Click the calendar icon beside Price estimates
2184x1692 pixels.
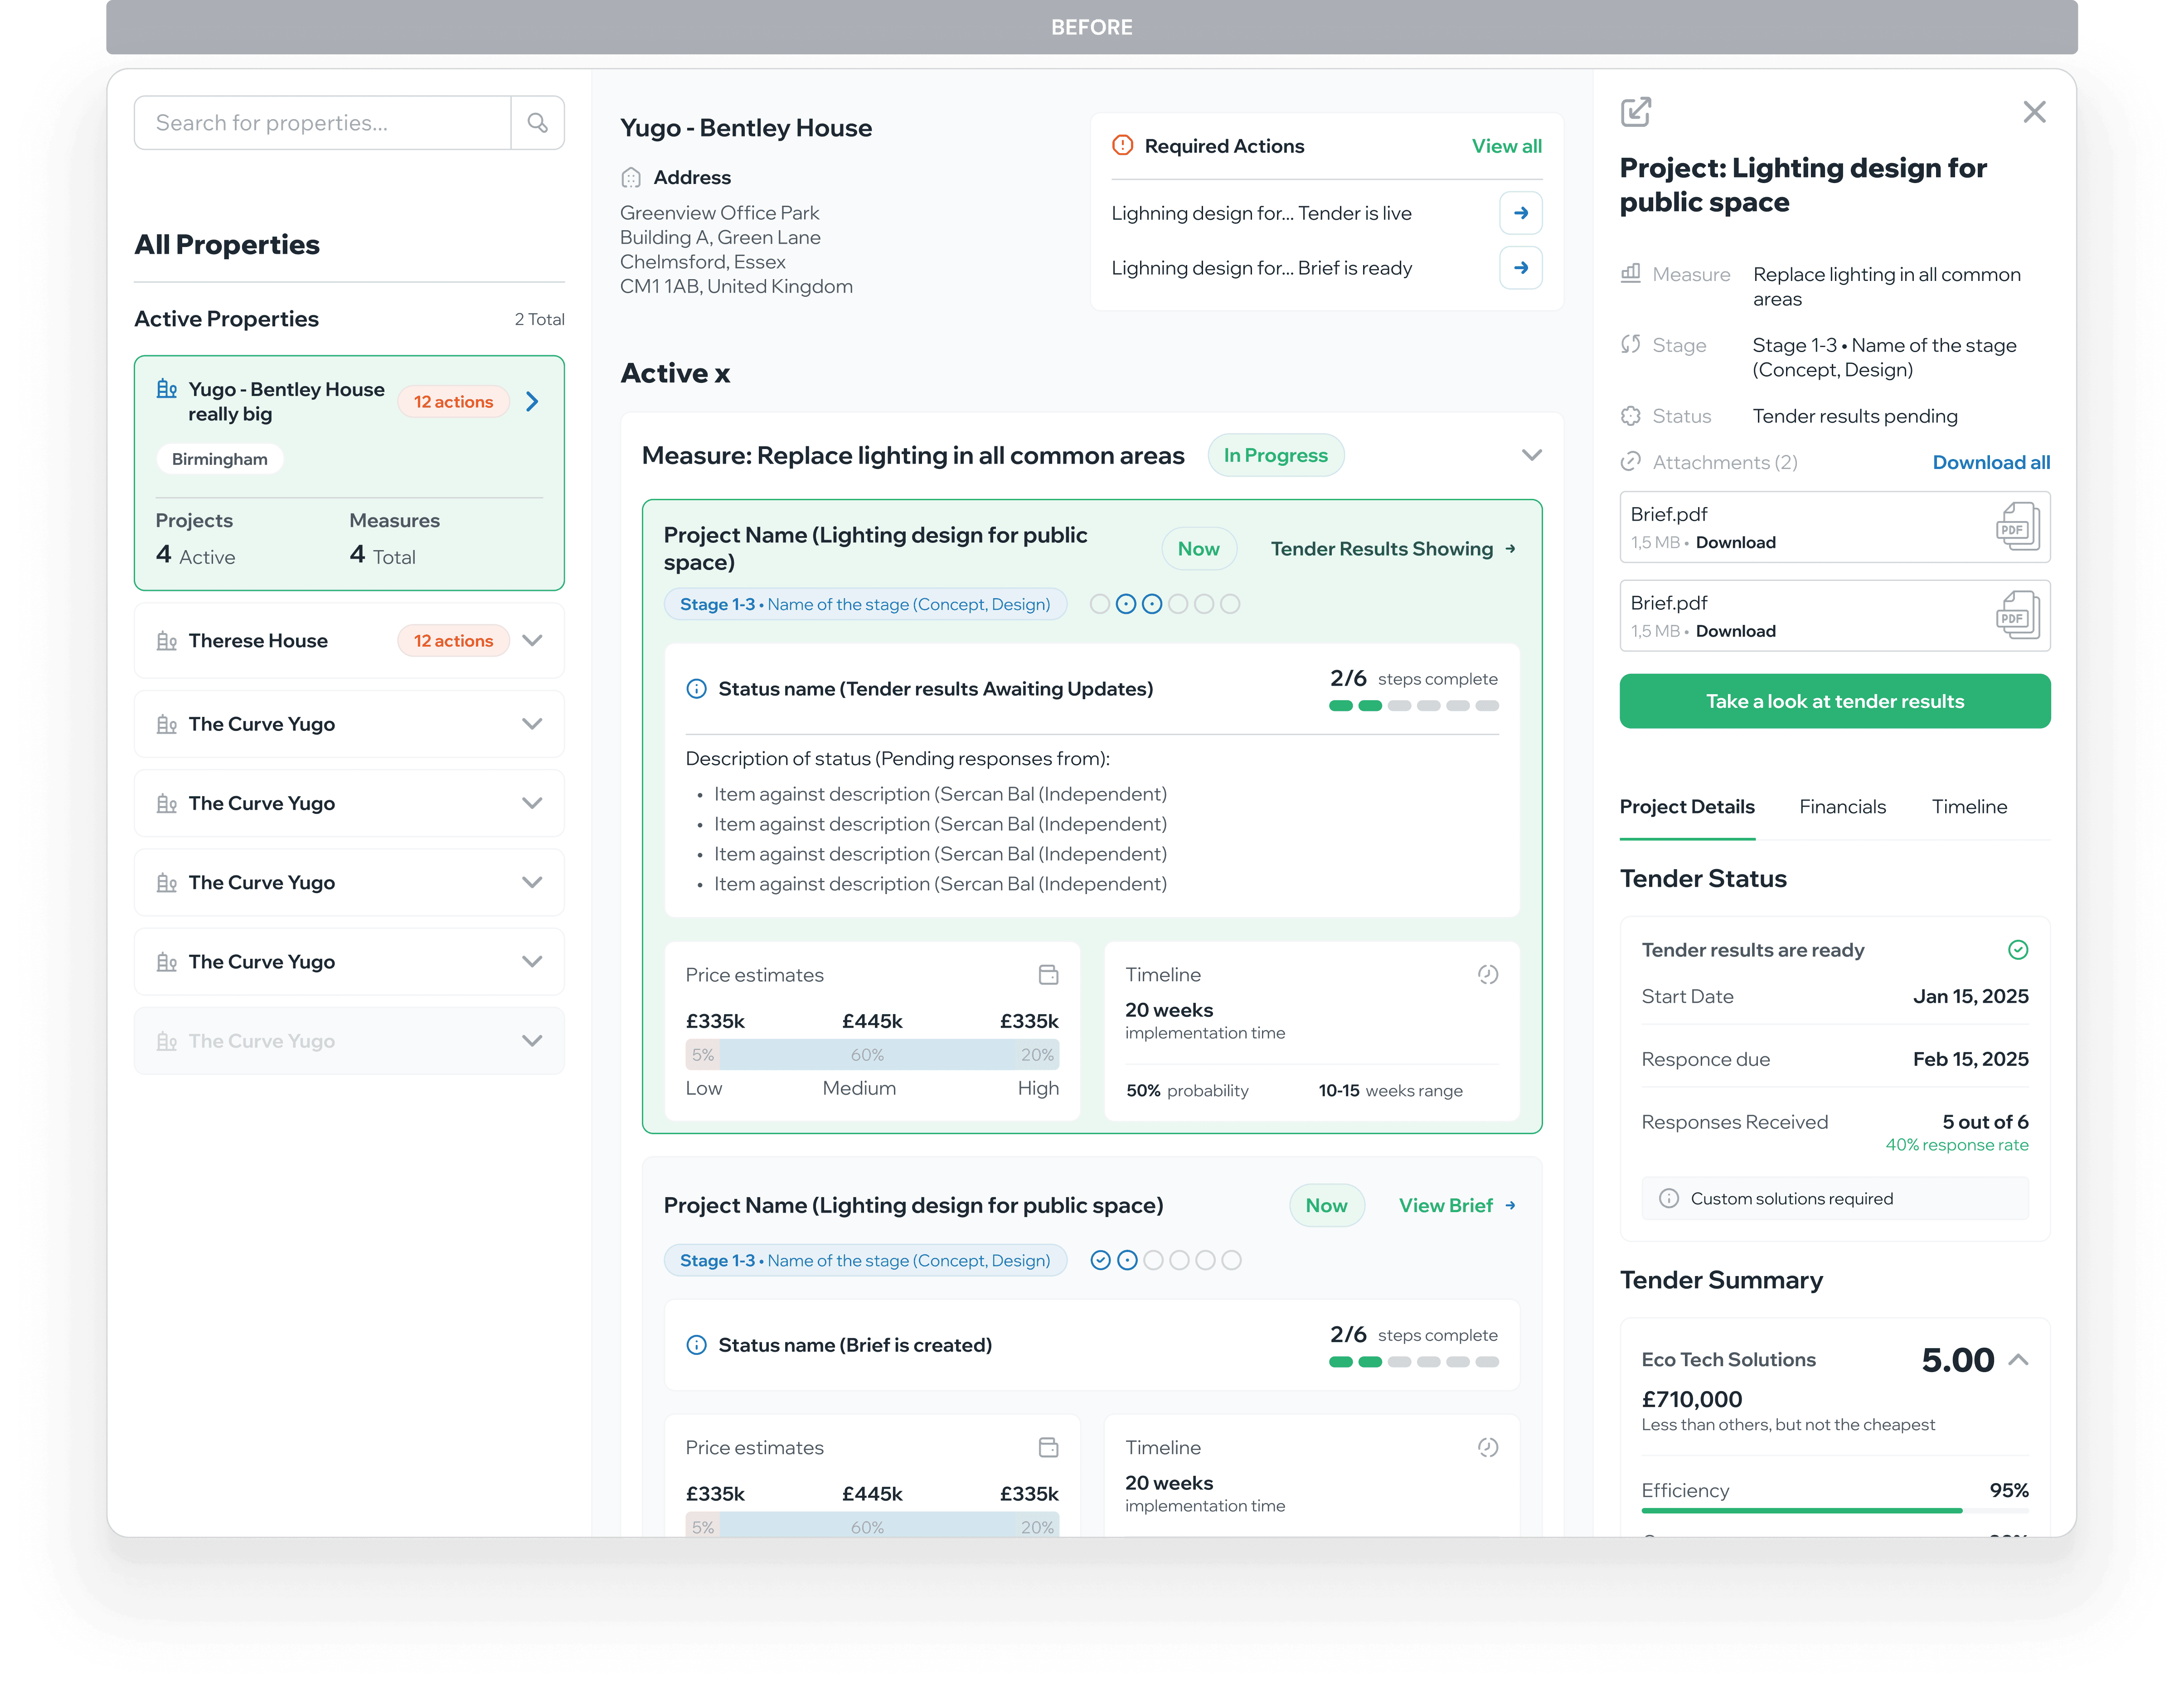[x=1047, y=973]
